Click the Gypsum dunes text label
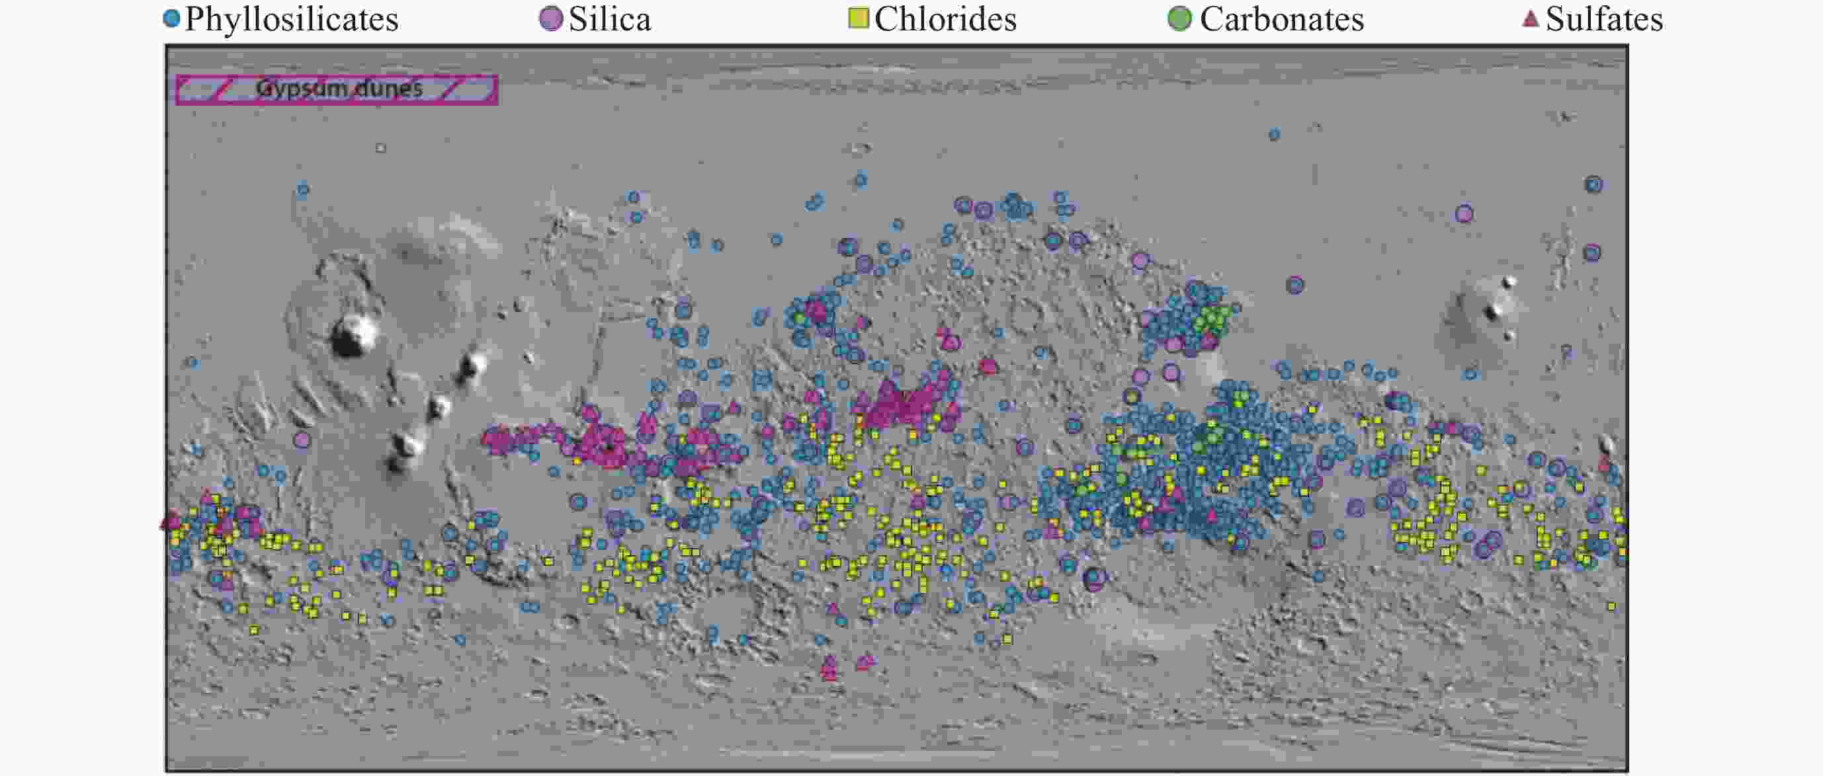This screenshot has height=776, width=1823. point(339,89)
